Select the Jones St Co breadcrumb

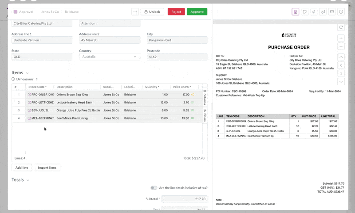50,12
